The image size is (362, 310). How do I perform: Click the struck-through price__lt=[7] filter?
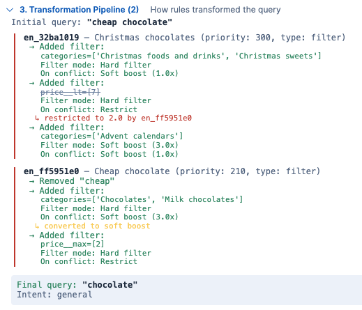(70, 92)
